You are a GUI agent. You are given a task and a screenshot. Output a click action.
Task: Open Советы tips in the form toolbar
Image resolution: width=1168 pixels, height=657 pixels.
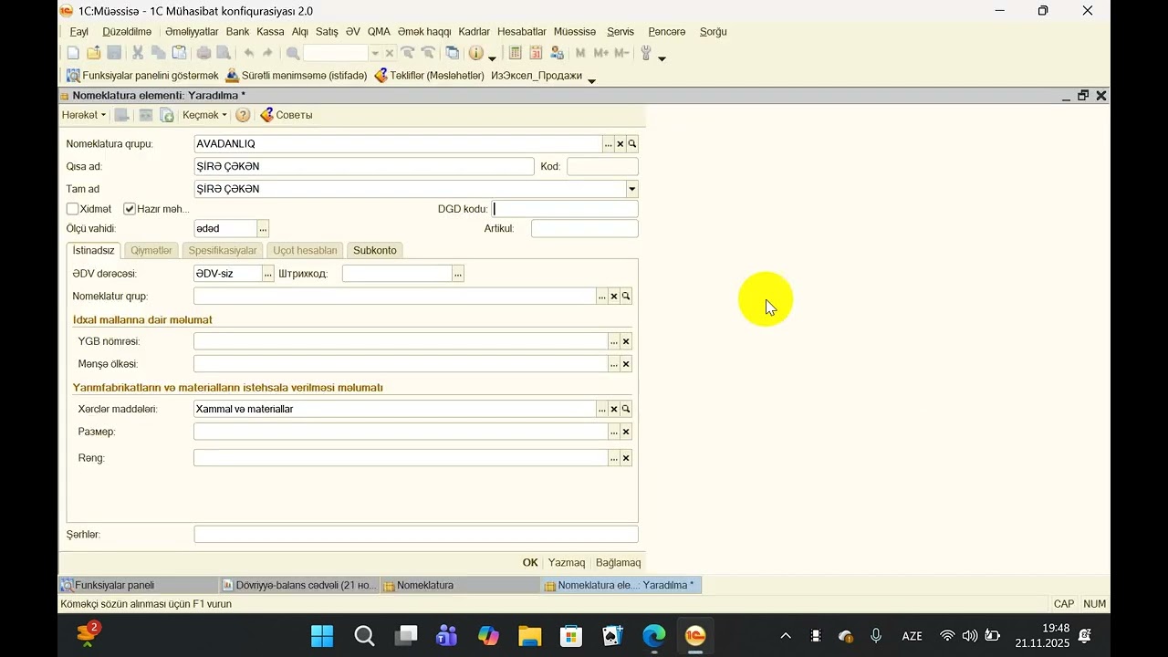(287, 115)
